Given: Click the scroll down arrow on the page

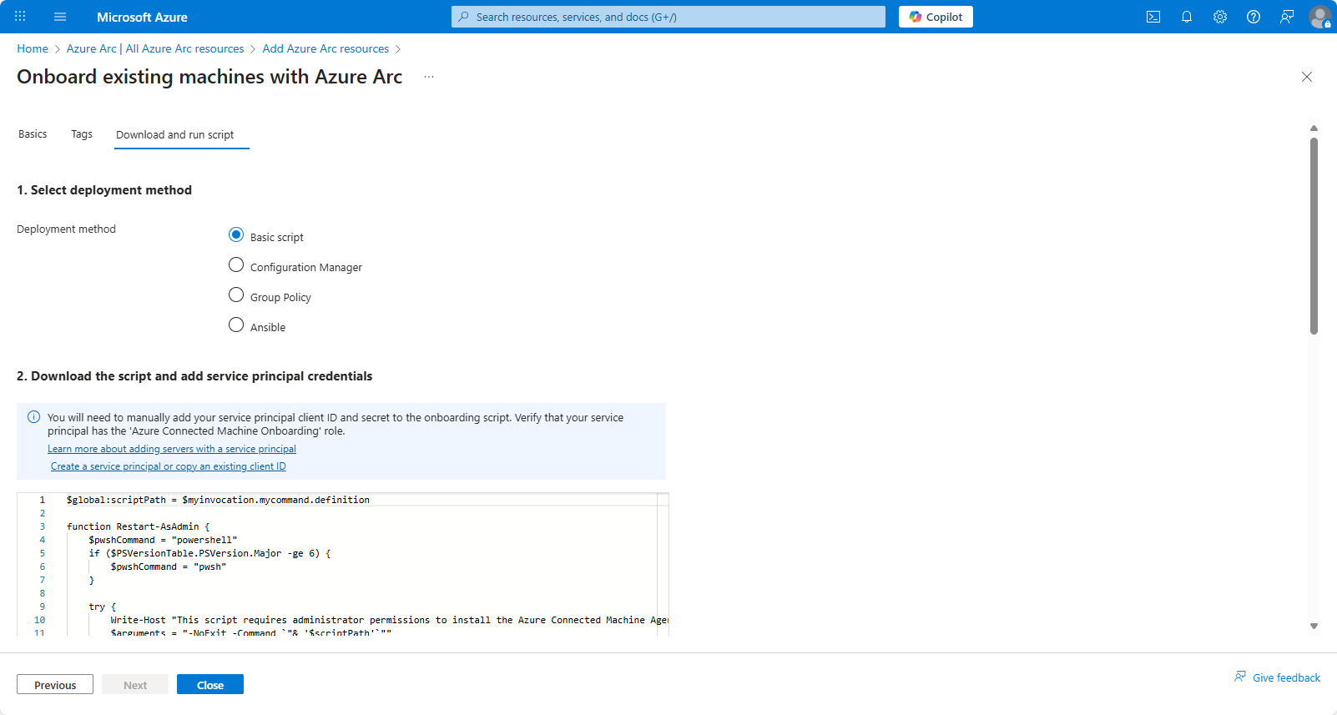Looking at the screenshot, I should [1314, 626].
